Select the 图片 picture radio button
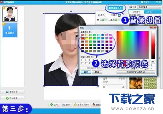Viewport: 163px width, 114px height. [x=111, y=15]
